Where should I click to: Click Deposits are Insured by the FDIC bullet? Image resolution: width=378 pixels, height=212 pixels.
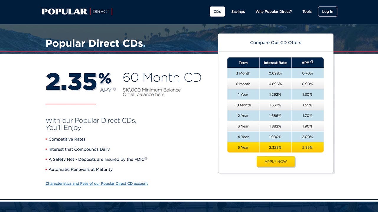(x=97, y=159)
